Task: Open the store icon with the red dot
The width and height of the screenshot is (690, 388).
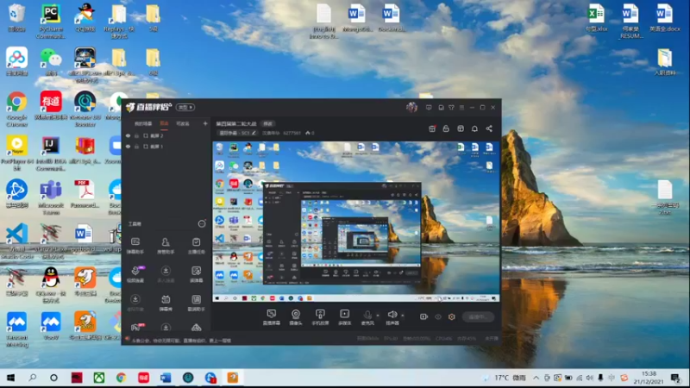Action: pos(432,128)
